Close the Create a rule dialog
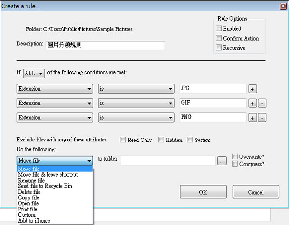Viewport: 289px width, 225px height. (x=282, y=6)
